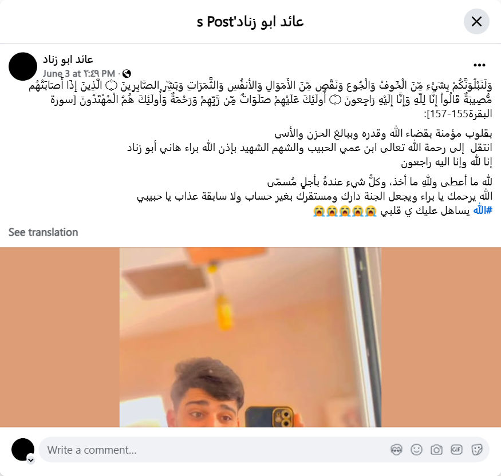Open the author name عائد ابو زناد
The width and height of the screenshot is (501, 476).
pos(68,59)
